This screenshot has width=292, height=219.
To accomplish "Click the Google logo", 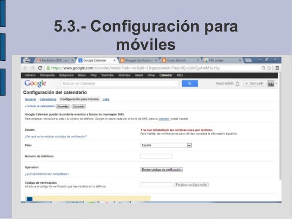I will coord(35,83).
